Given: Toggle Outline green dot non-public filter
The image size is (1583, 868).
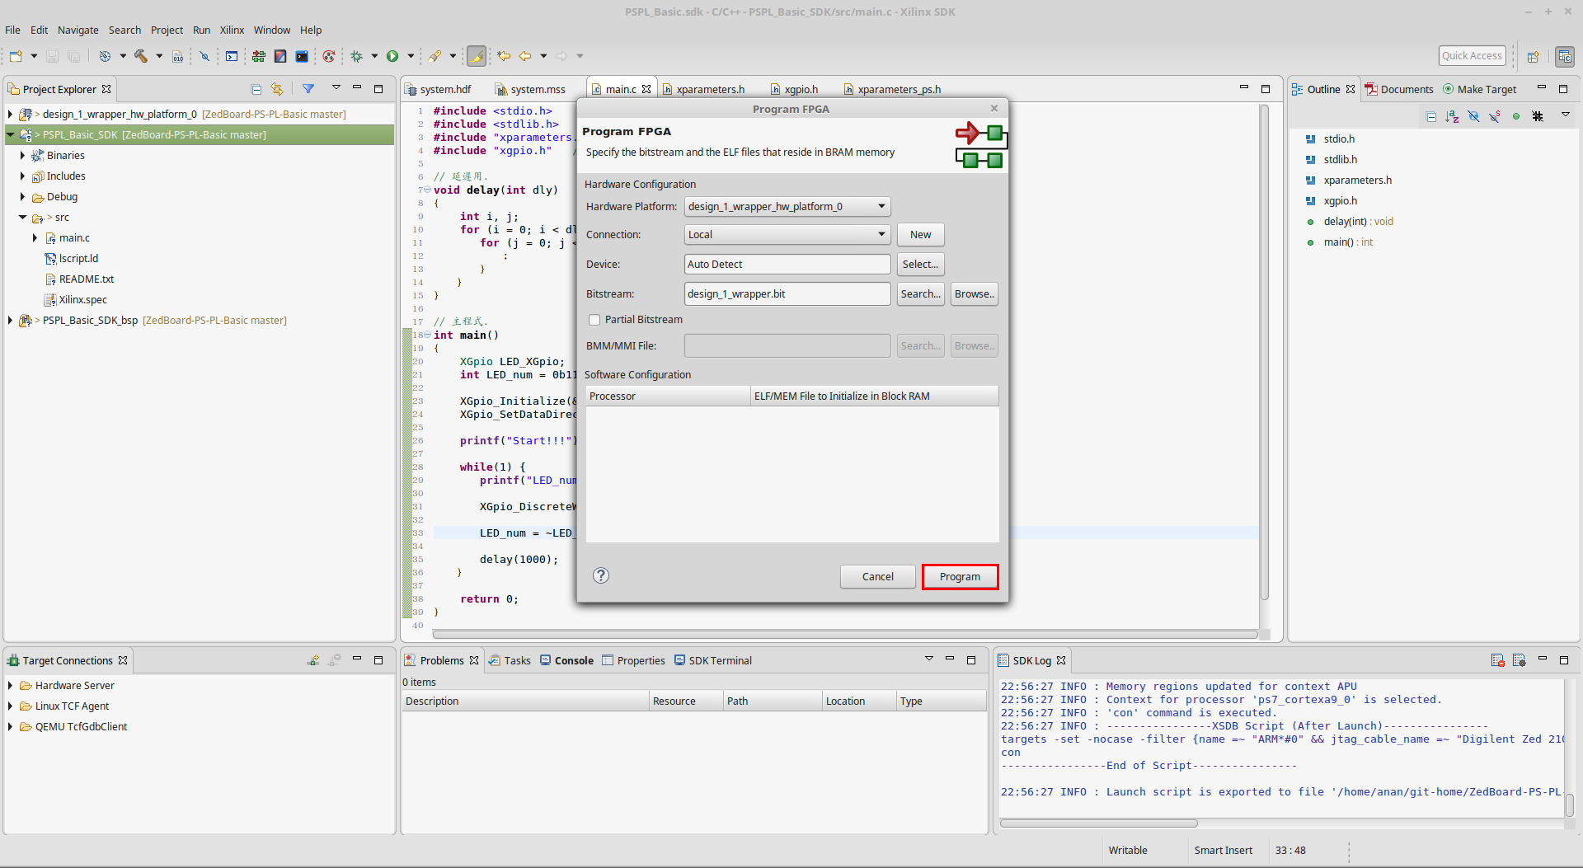Looking at the screenshot, I should coord(1515,116).
